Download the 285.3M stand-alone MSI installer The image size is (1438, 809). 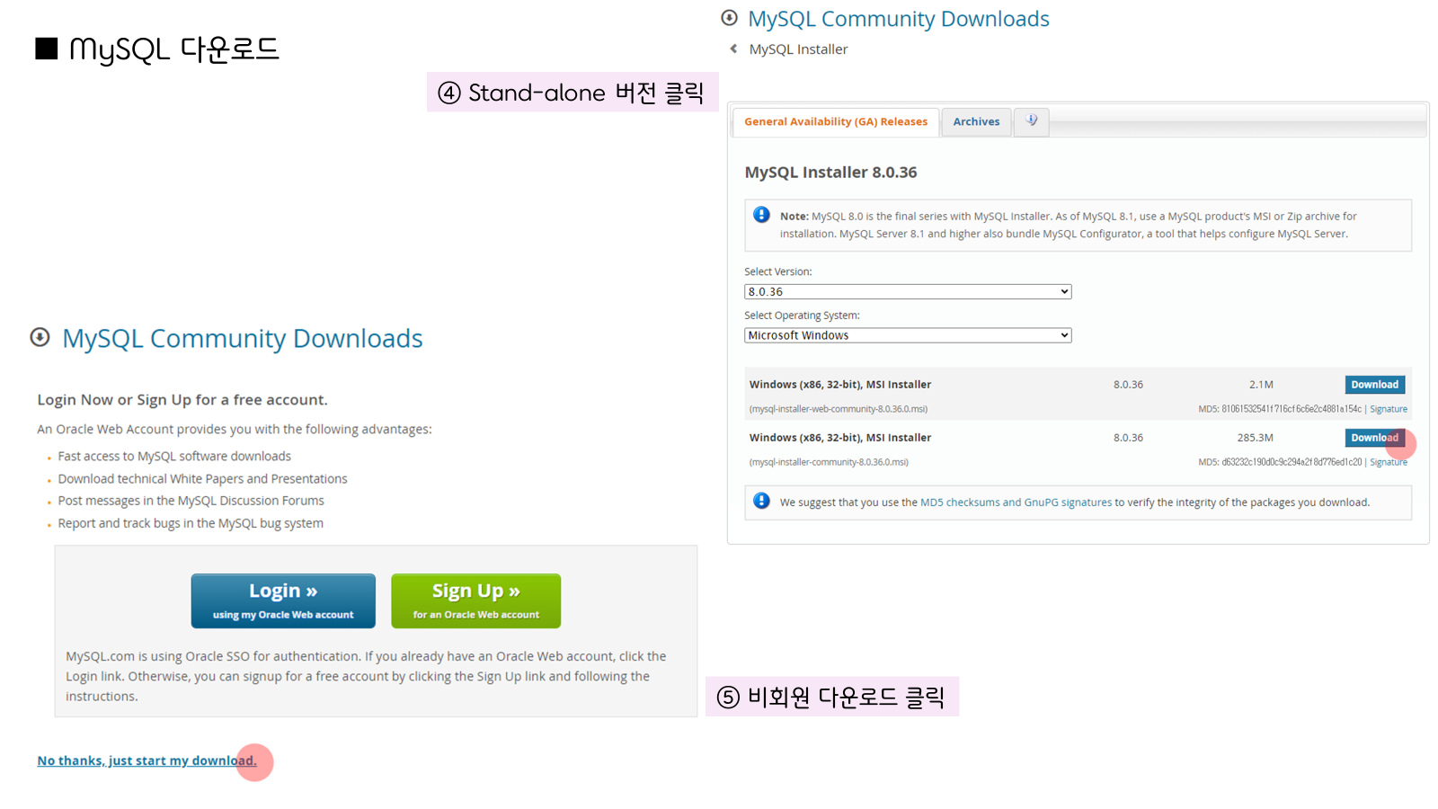coord(1374,438)
